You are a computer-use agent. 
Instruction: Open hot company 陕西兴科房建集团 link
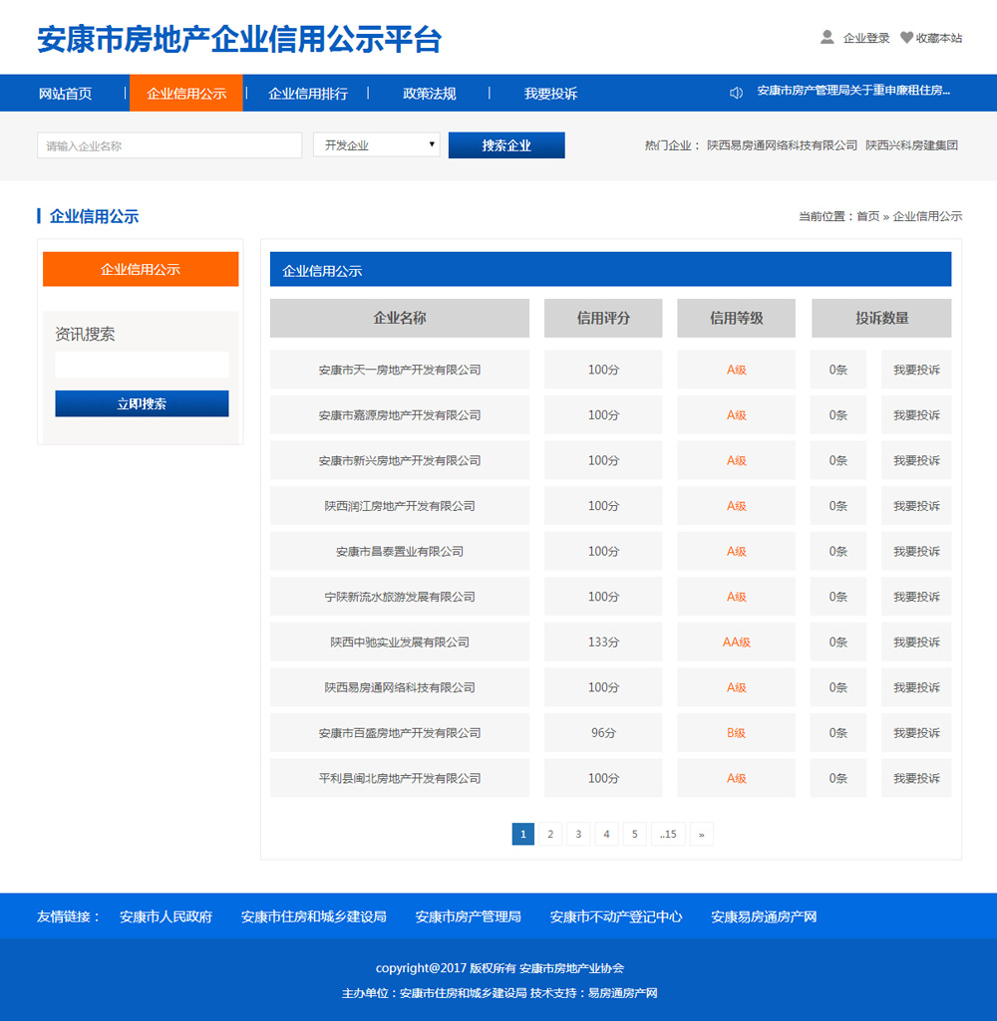[x=911, y=145]
